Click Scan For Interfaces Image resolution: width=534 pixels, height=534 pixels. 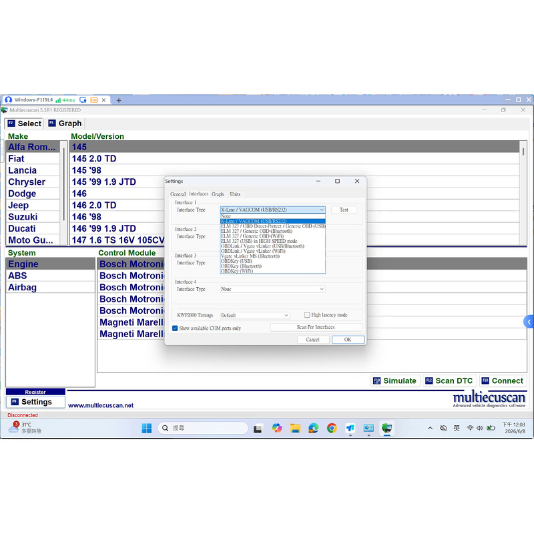(316, 327)
